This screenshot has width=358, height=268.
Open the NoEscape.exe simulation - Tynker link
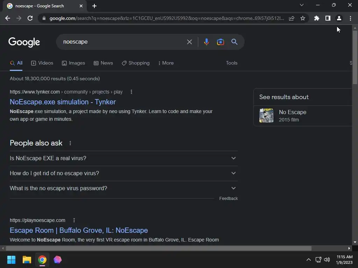point(63,102)
